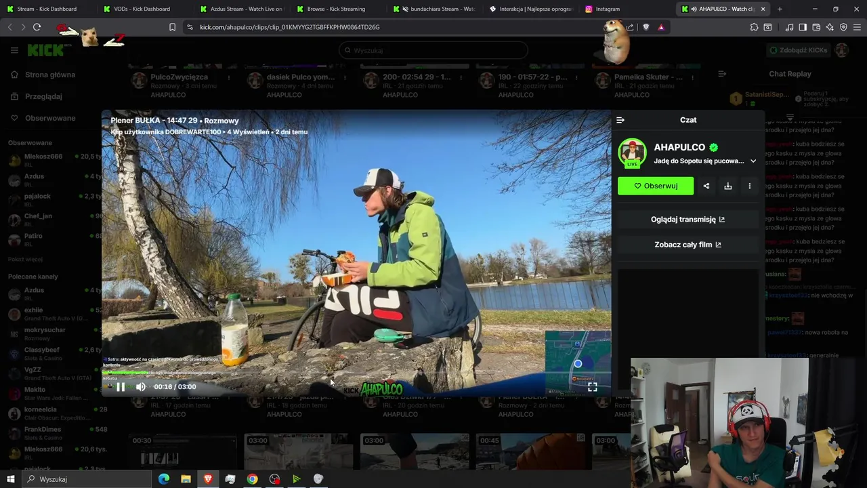Switch to Instagram browser tab
Viewport: 867px width, 488px height.
point(627,9)
